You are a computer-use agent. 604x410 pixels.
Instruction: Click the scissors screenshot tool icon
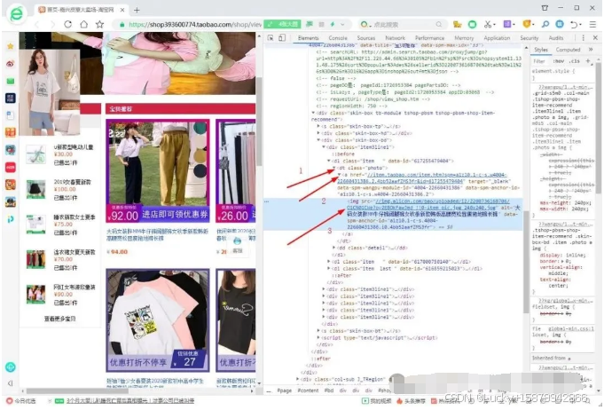tap(489, 24)
